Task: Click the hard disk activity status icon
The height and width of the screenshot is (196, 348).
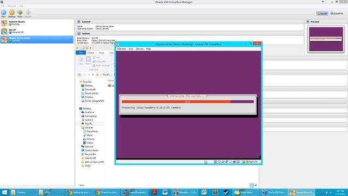Action: [215, 162]
